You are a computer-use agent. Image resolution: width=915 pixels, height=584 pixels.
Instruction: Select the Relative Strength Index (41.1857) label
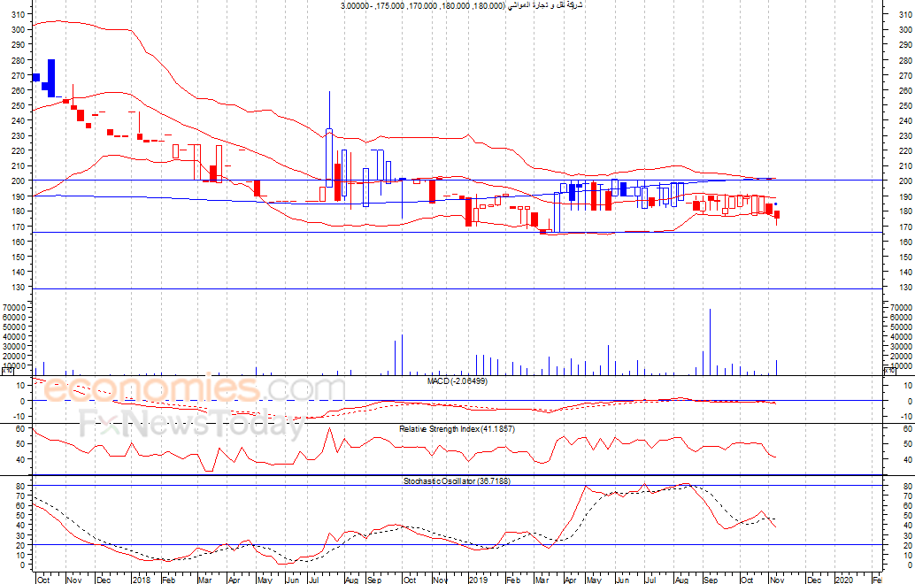click(x=457, y=429)
